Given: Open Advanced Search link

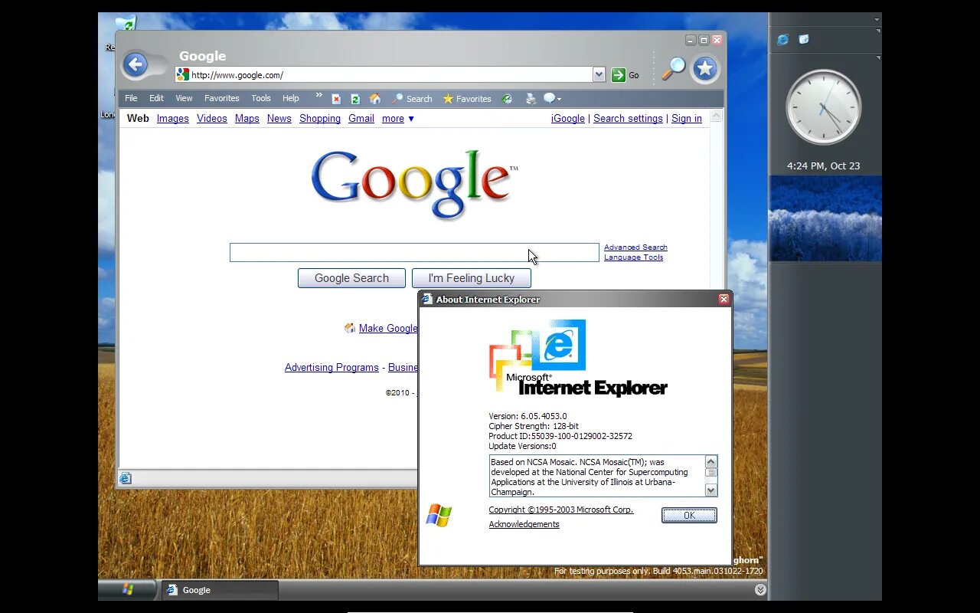Looking at the screenshot, I should tap(635, 247).
